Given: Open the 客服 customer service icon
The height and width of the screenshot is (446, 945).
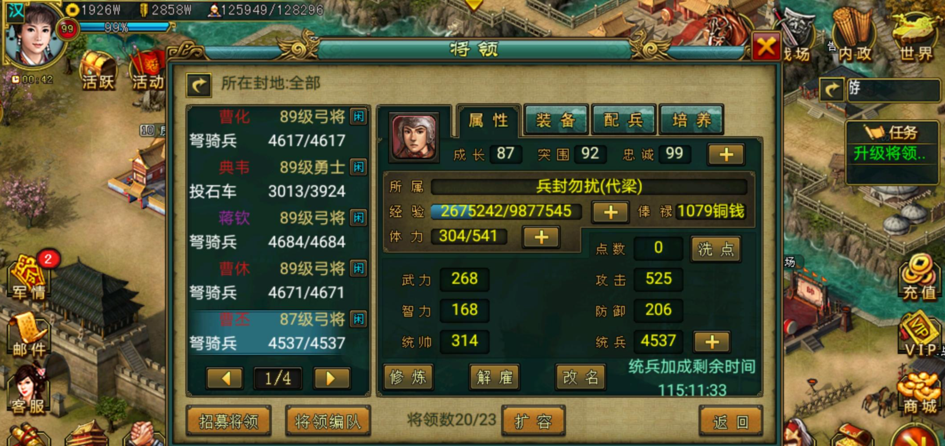Looking at the screenshot, I should click(x=29, y=389).
